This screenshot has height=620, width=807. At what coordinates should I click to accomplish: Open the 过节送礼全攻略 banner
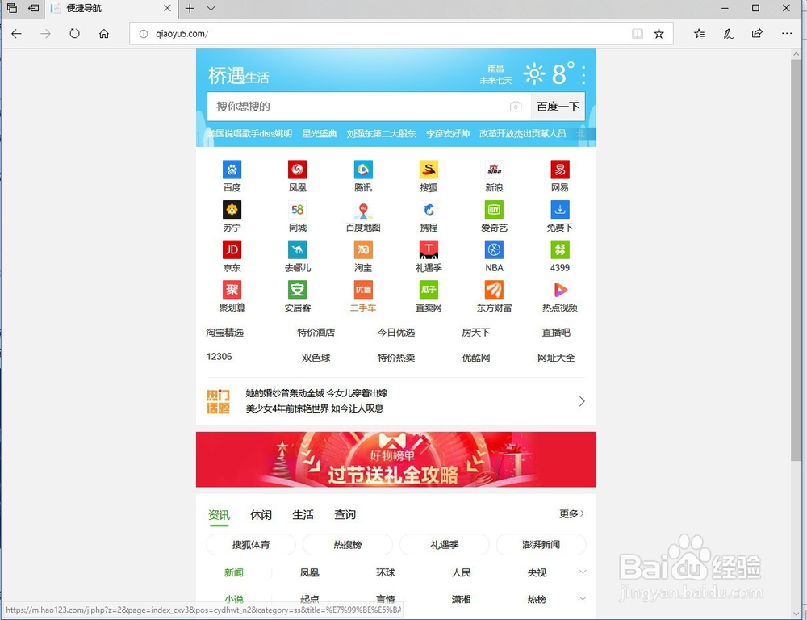(395, 459)
